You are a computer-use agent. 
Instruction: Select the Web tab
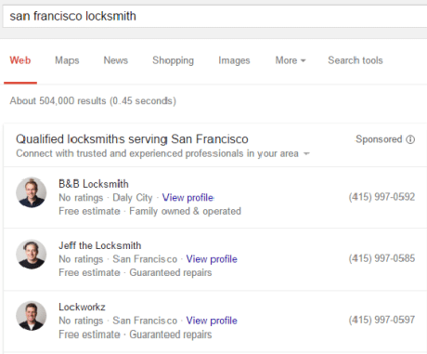pyautogui.click(x=20, y=60)
